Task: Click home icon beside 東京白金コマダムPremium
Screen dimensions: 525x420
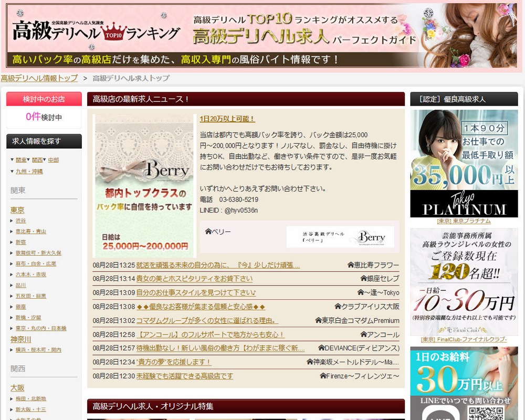Action: coord(318,320)
